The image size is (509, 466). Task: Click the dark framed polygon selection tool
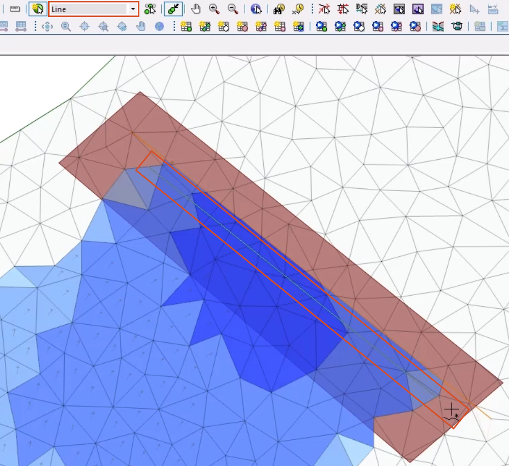399,9
